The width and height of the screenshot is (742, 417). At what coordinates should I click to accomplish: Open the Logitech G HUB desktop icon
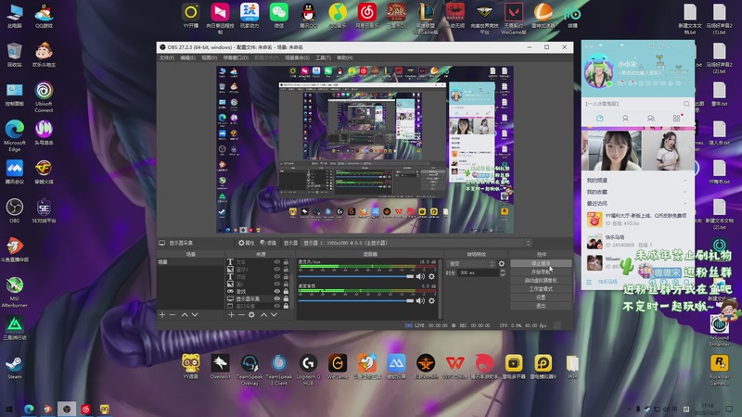(x=308, y=370)
